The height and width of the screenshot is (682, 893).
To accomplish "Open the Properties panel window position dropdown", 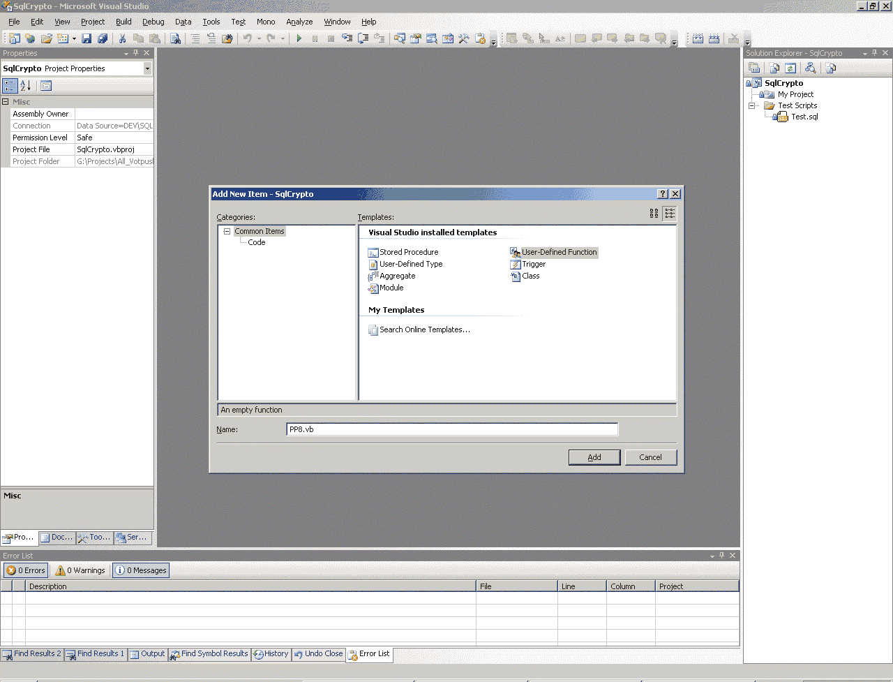I will tap(126, 53).
